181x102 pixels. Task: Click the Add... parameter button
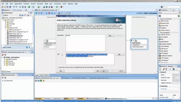click(x=111, y=35)
